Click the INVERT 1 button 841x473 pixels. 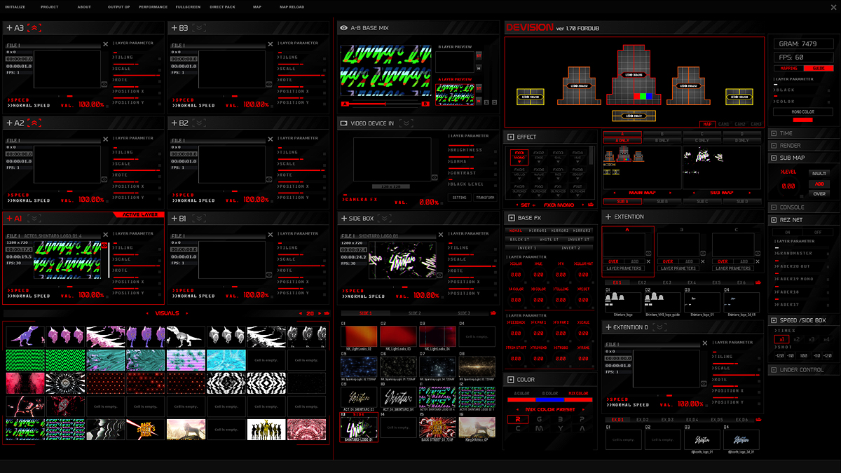coord(527,248)
